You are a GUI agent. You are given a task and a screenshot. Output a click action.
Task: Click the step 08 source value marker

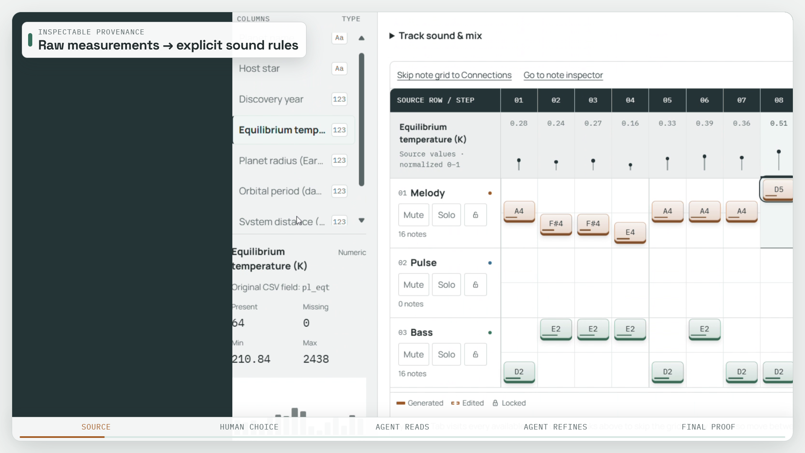click(x=779, y=160)
